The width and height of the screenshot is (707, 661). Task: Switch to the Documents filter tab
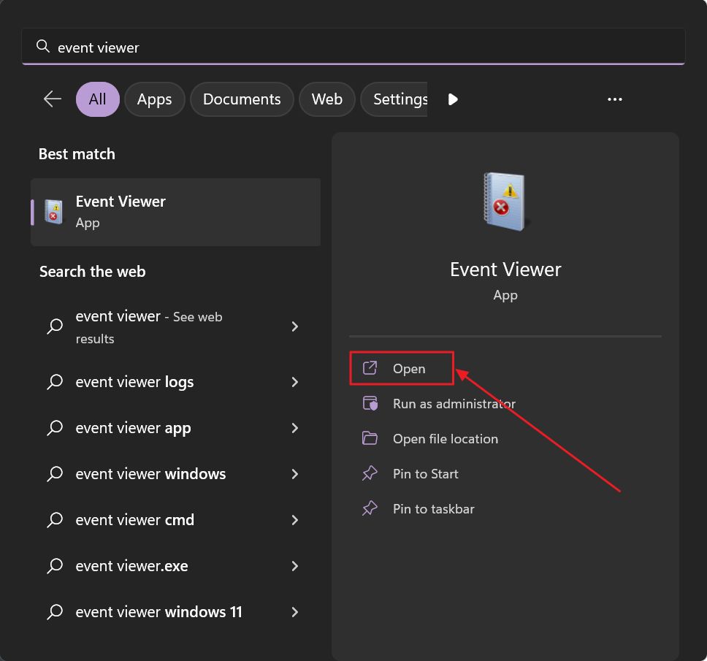tap(242, 99)
